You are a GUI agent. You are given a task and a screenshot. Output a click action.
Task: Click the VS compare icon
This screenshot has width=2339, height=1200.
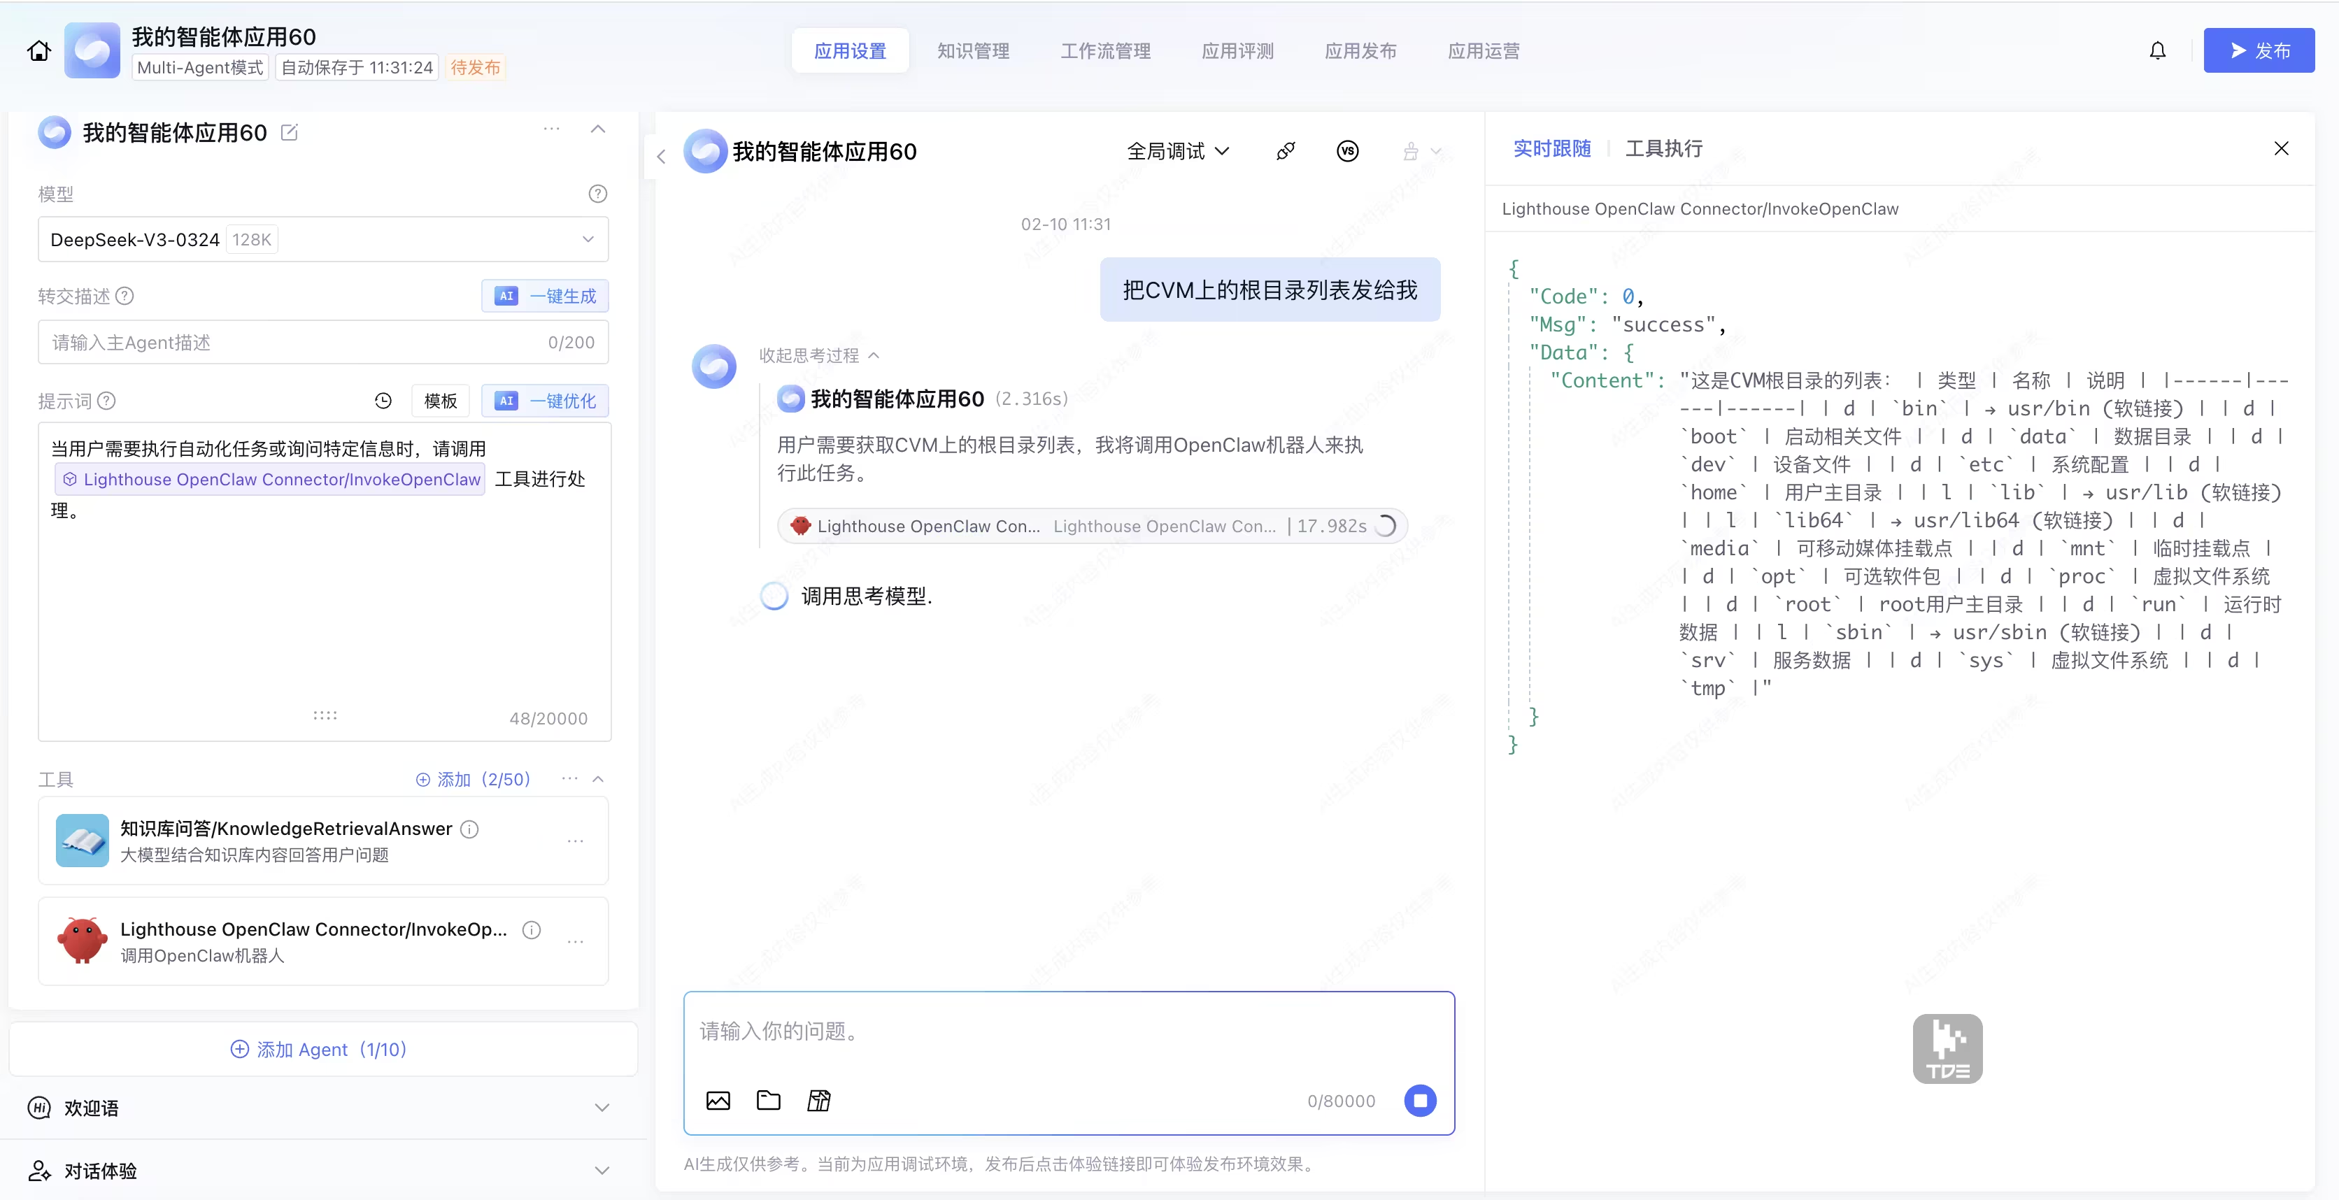point(1347,150)
